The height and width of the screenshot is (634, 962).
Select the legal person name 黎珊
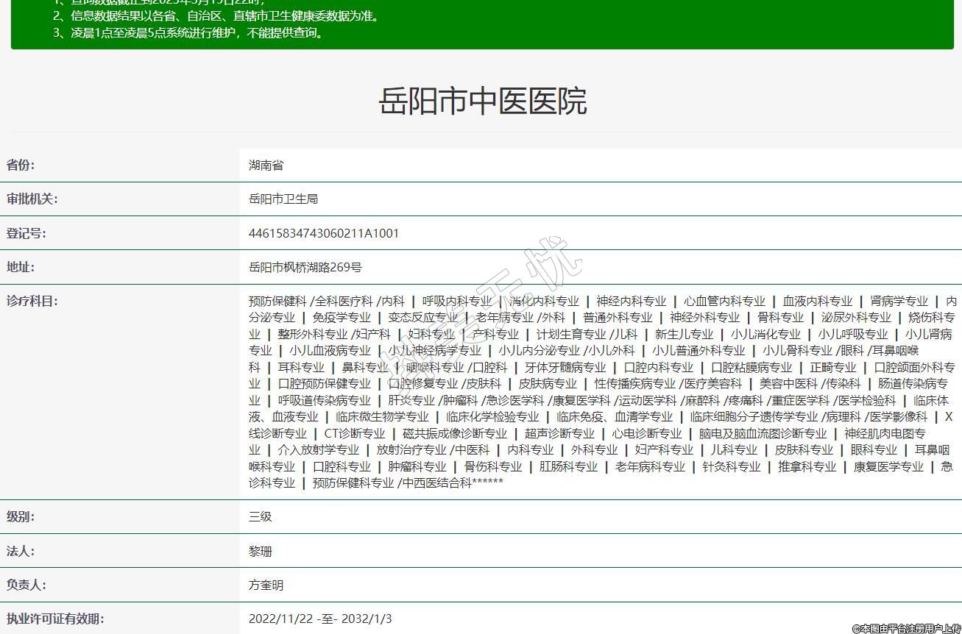coord(261,552)
